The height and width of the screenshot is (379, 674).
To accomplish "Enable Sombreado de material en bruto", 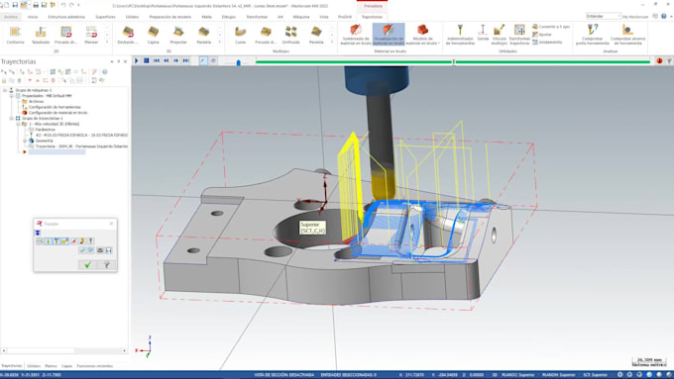I will tap(355, 35).
